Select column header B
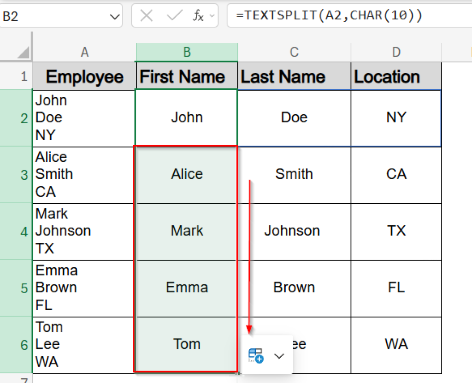The image size is (472, 383). click(186, 52)
